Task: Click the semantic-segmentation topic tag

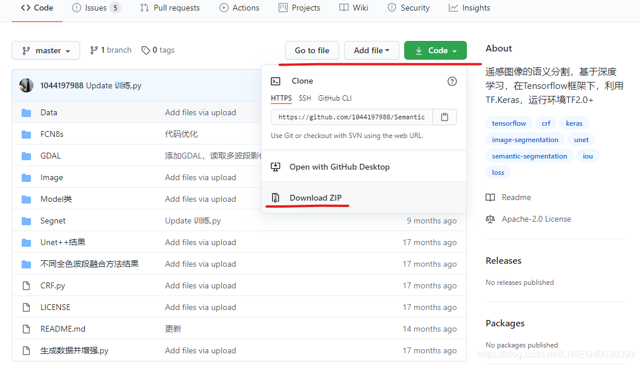Action: pyautogui.click(x=529, y=156)
